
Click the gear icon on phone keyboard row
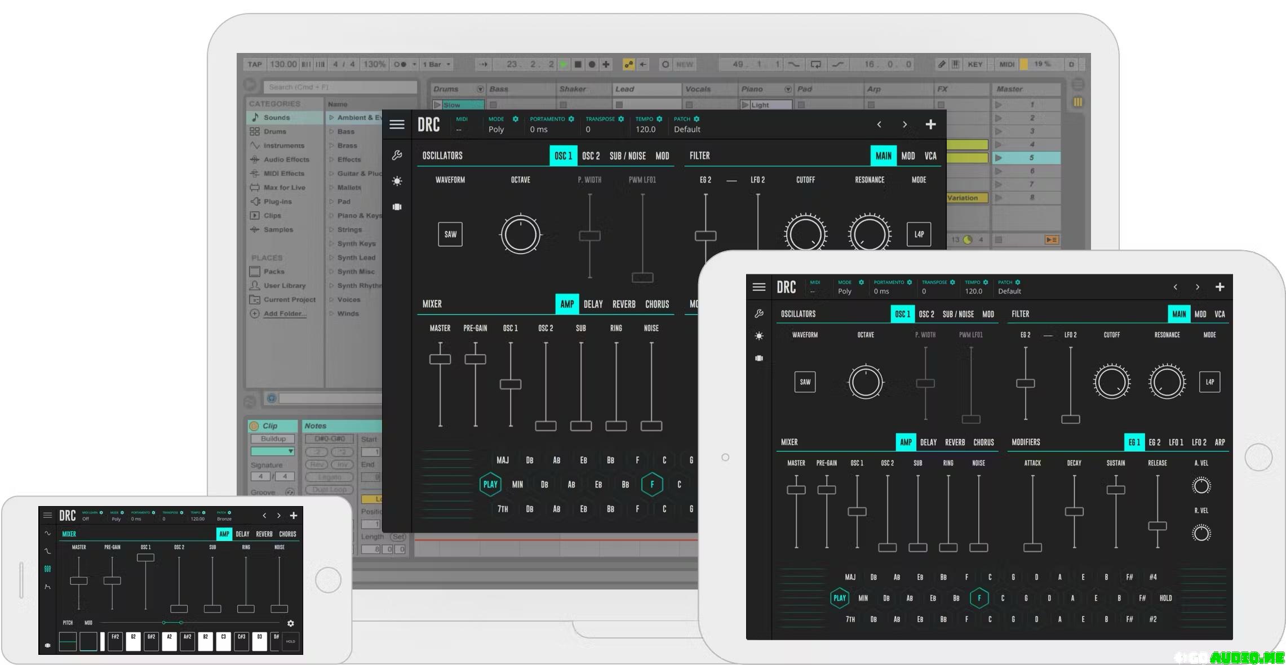(x=290, y=623)
